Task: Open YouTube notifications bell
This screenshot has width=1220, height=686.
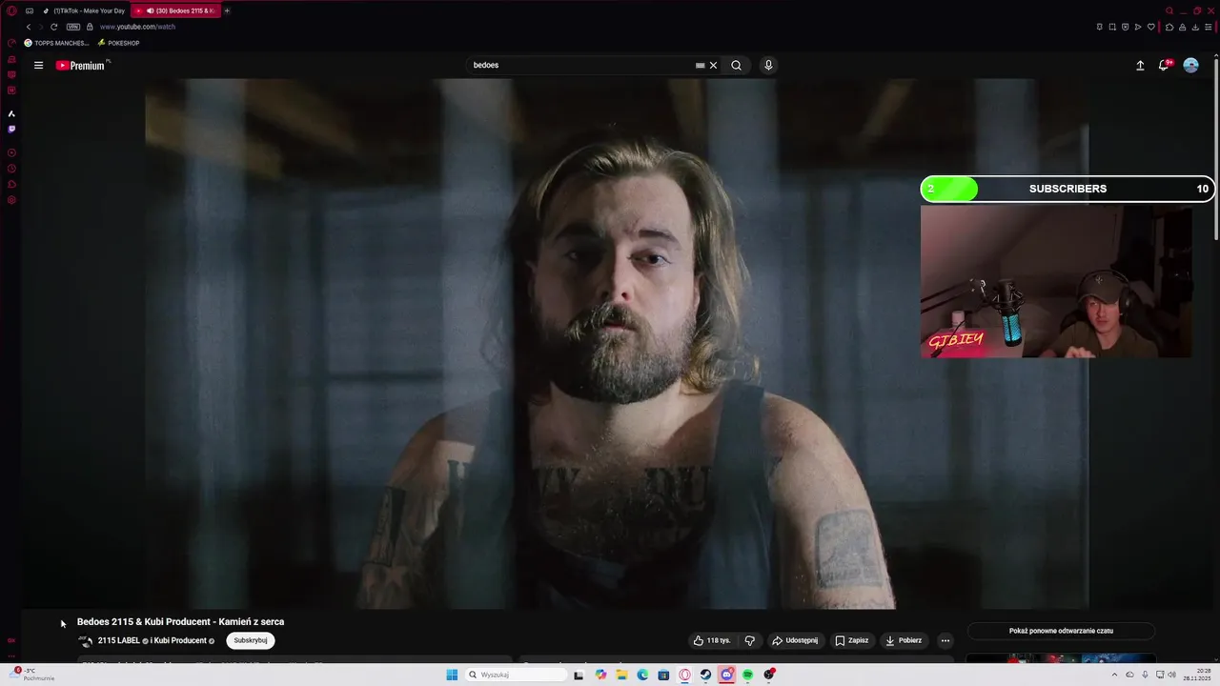Action: [x=1164, y=65]
